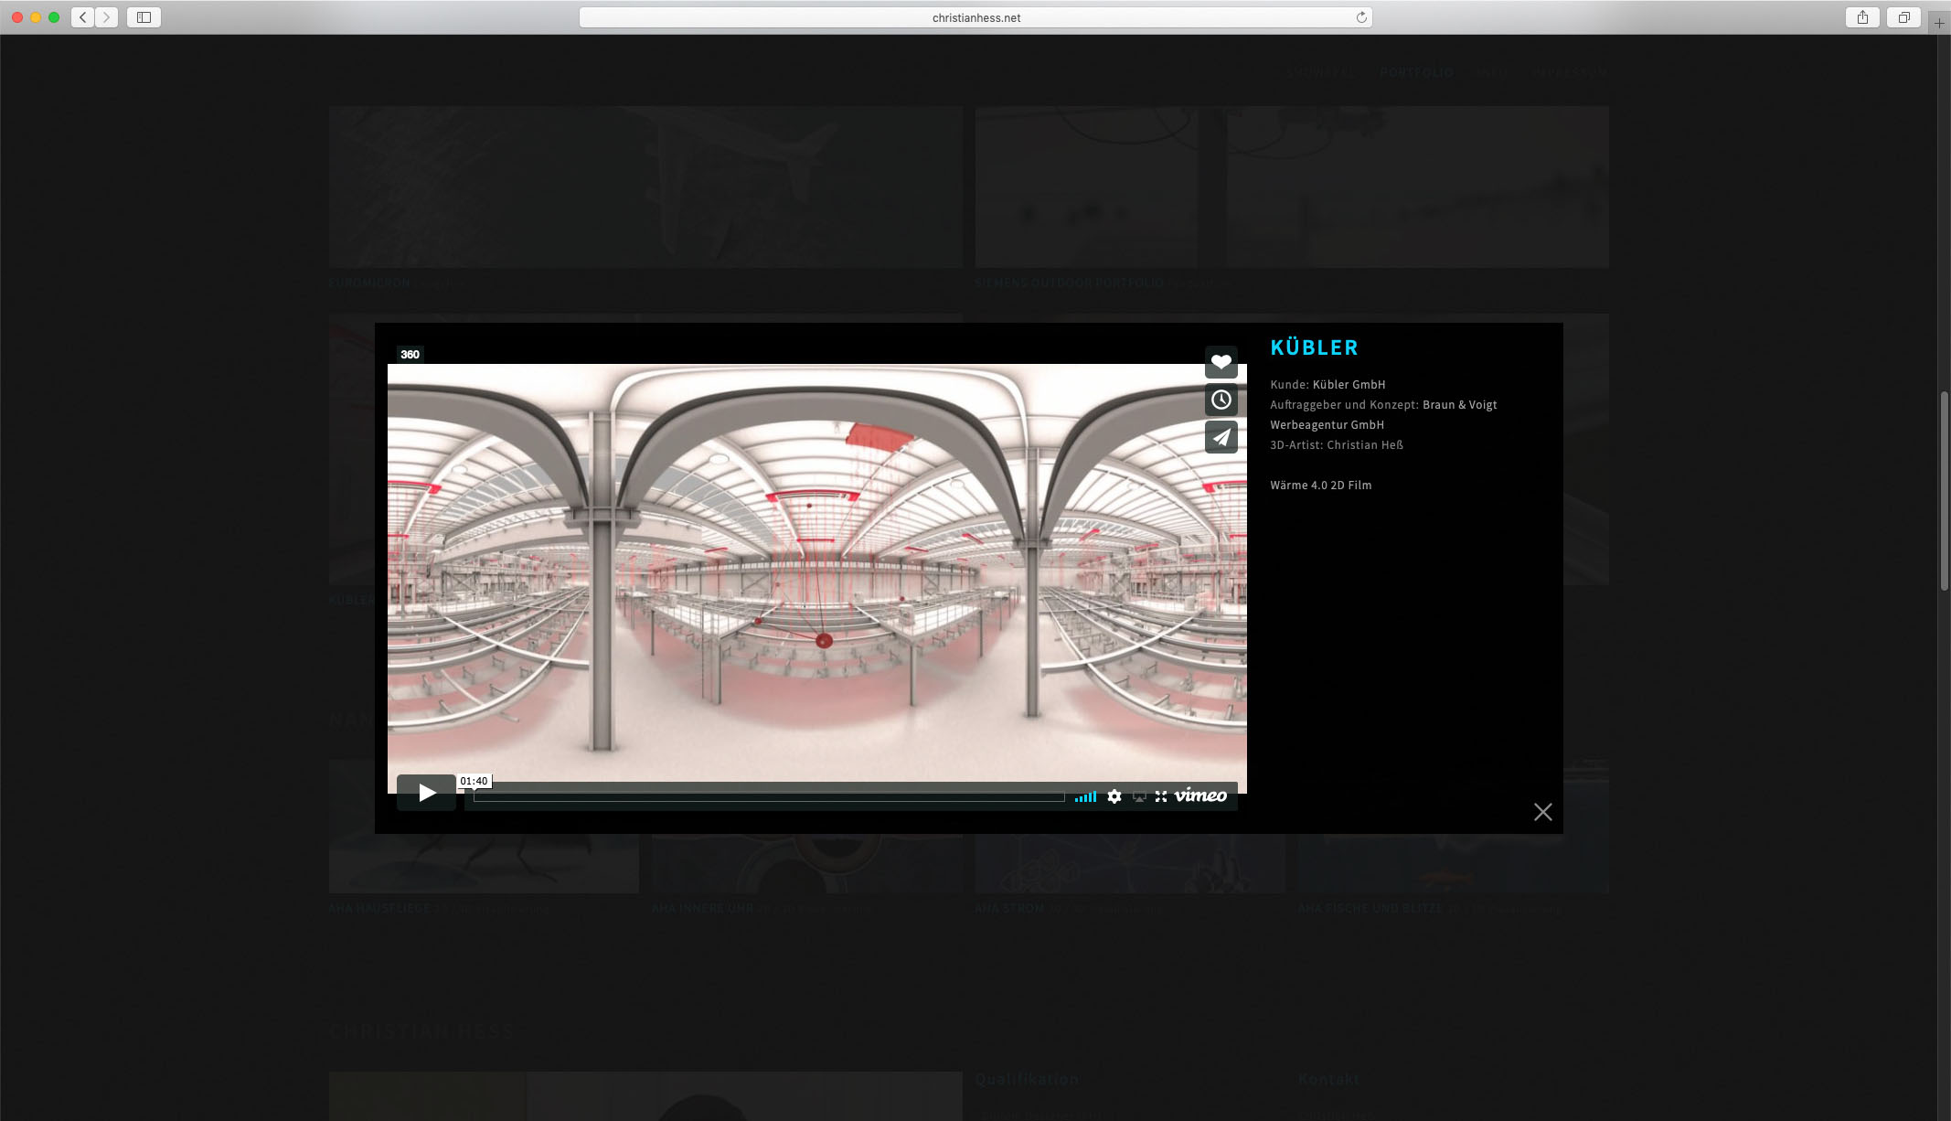
Task: Go back in Safari
Action: 83,17
